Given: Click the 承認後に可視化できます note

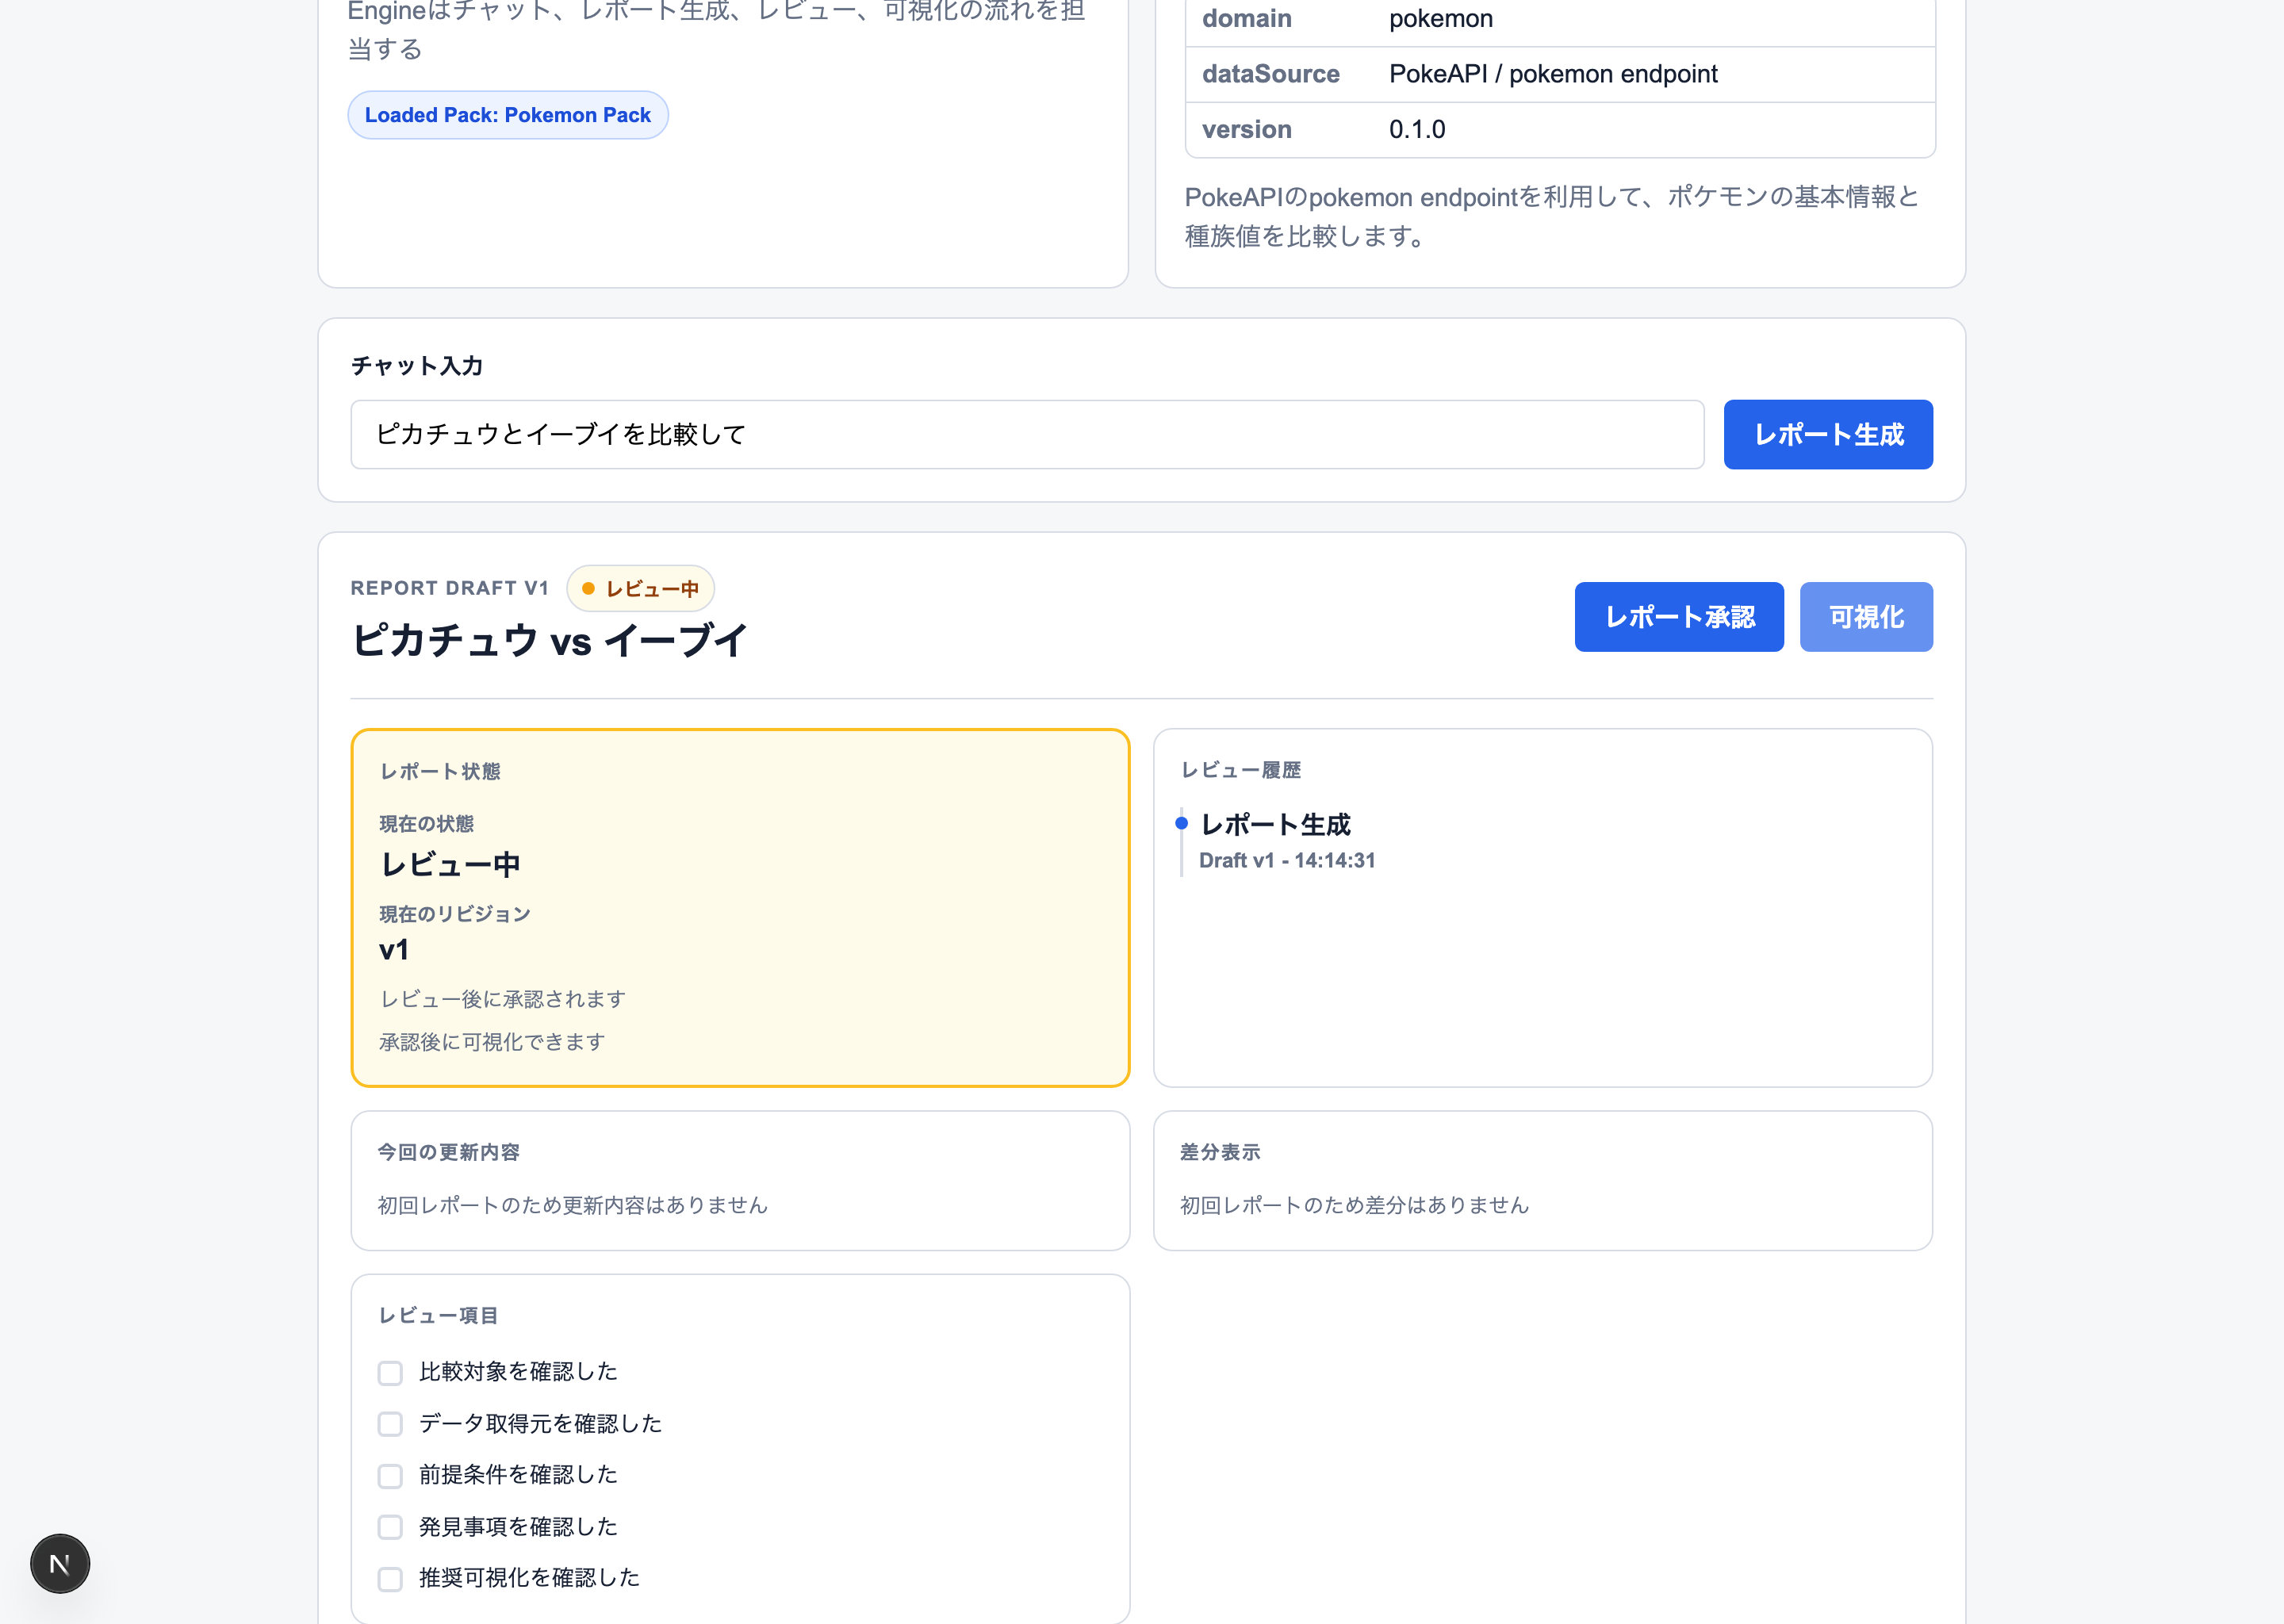Looking at the screenshot, I should (492, 1043).
